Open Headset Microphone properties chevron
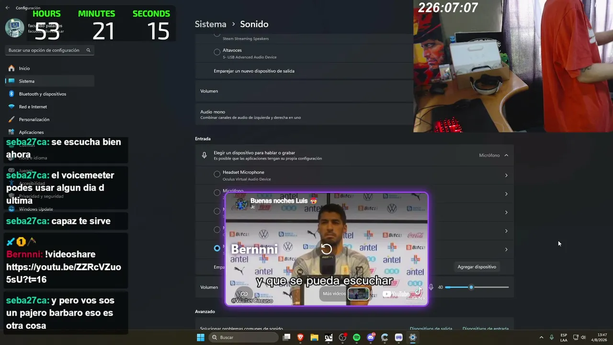Viewport: 613px width, 345px height. [x=506, y=175]
